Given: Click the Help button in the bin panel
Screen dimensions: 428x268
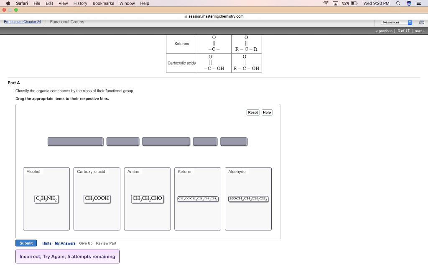Looking at the screenshot, I should coord(267,112).
